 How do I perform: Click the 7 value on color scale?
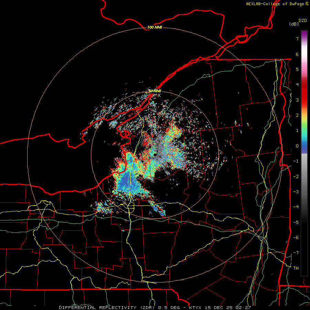click(297, 39)
